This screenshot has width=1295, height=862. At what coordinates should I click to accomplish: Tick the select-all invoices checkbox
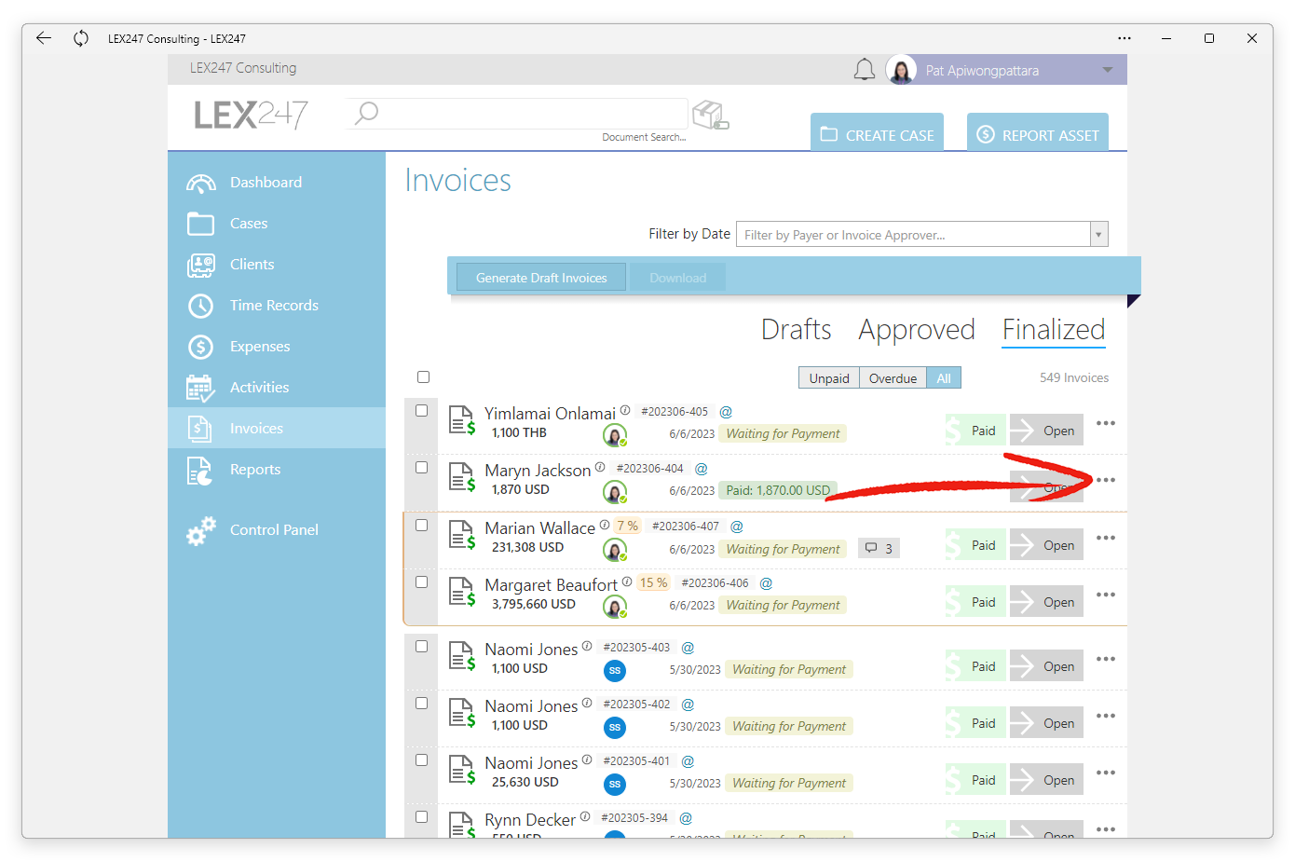(424, 377)
